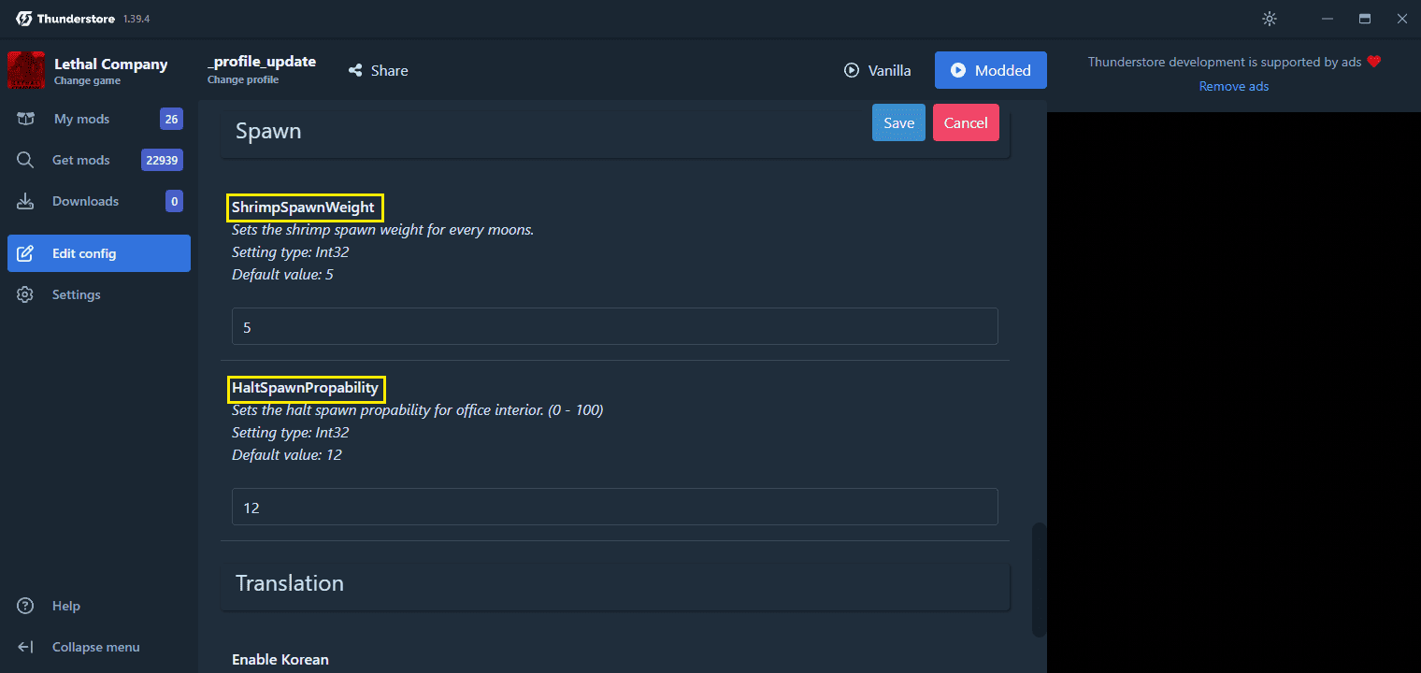Open the My mods page
The height and width of the screenshot is (673, 1421).
[x=99, y=119]
